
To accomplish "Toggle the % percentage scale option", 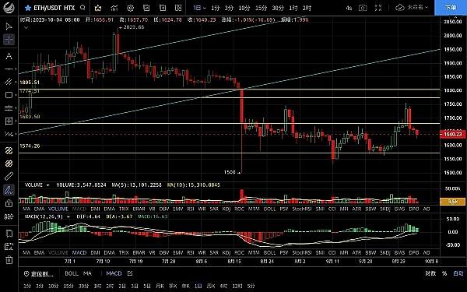I will (444, 273).
